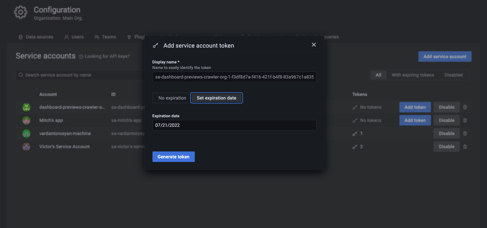Select the Data sources icon
Viewport: 487px width, 228px height.
(x=21, y=37)
